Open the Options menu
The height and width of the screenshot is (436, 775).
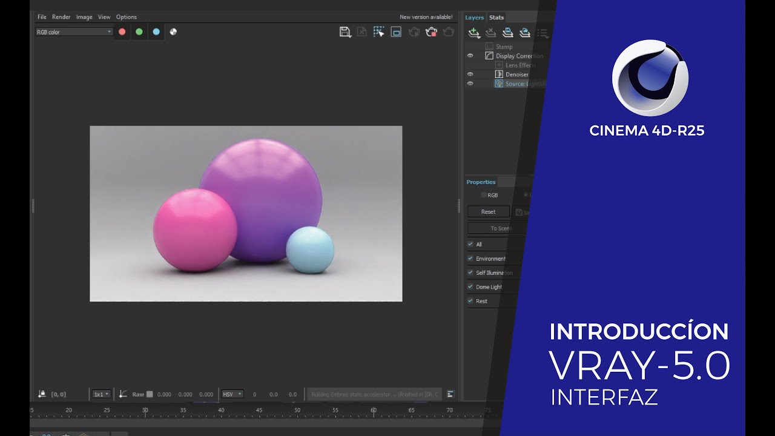(127, 17)
